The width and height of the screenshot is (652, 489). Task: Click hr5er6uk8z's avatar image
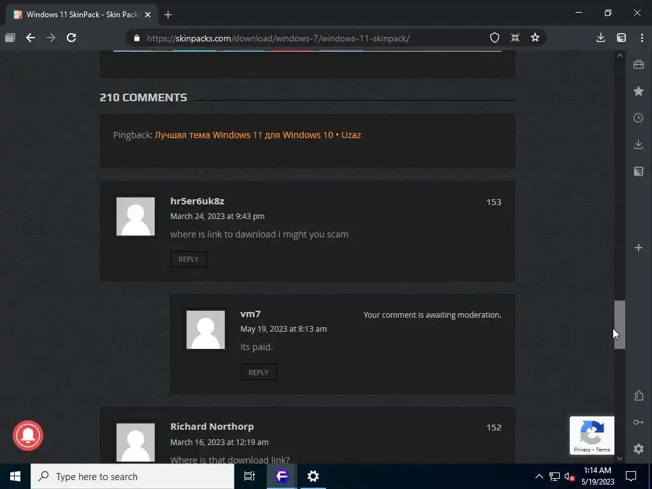tap(136, 216)
